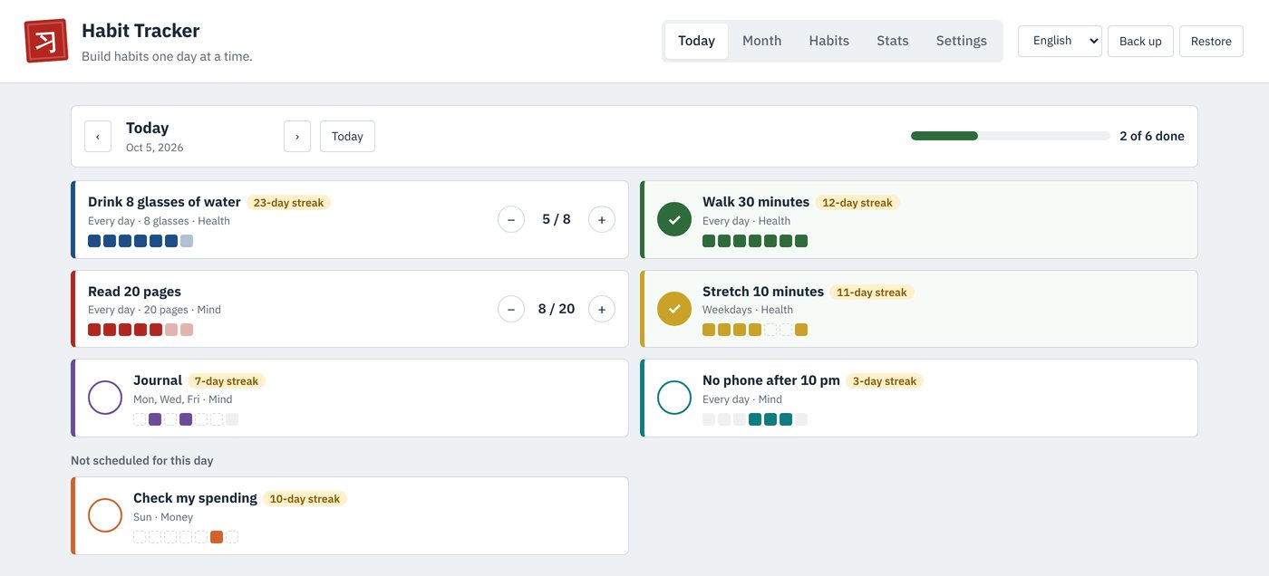Viewport: 1269px width, 576px height.
Task: Click the Walk 30 minutes title
Action: pos(756,202)
